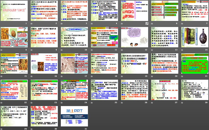Pick slide 19 about 手工业部门增多
The width and height of the screenshot is (209, 130).
(134, 64)
